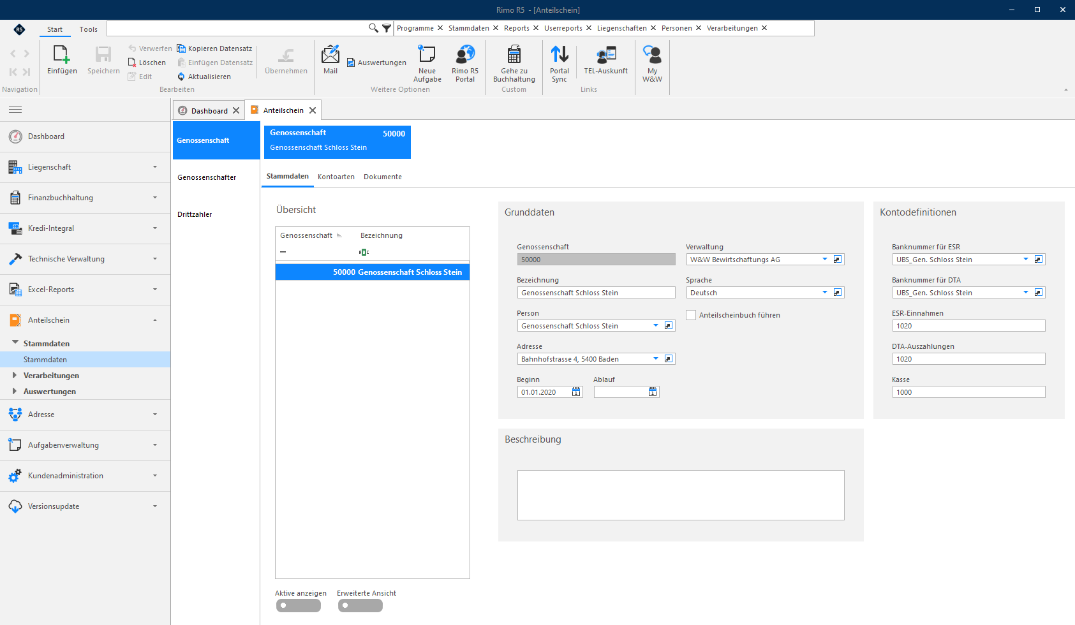
Task: Select Genossenschafter in left navigation
Action: tap(207, 177)
